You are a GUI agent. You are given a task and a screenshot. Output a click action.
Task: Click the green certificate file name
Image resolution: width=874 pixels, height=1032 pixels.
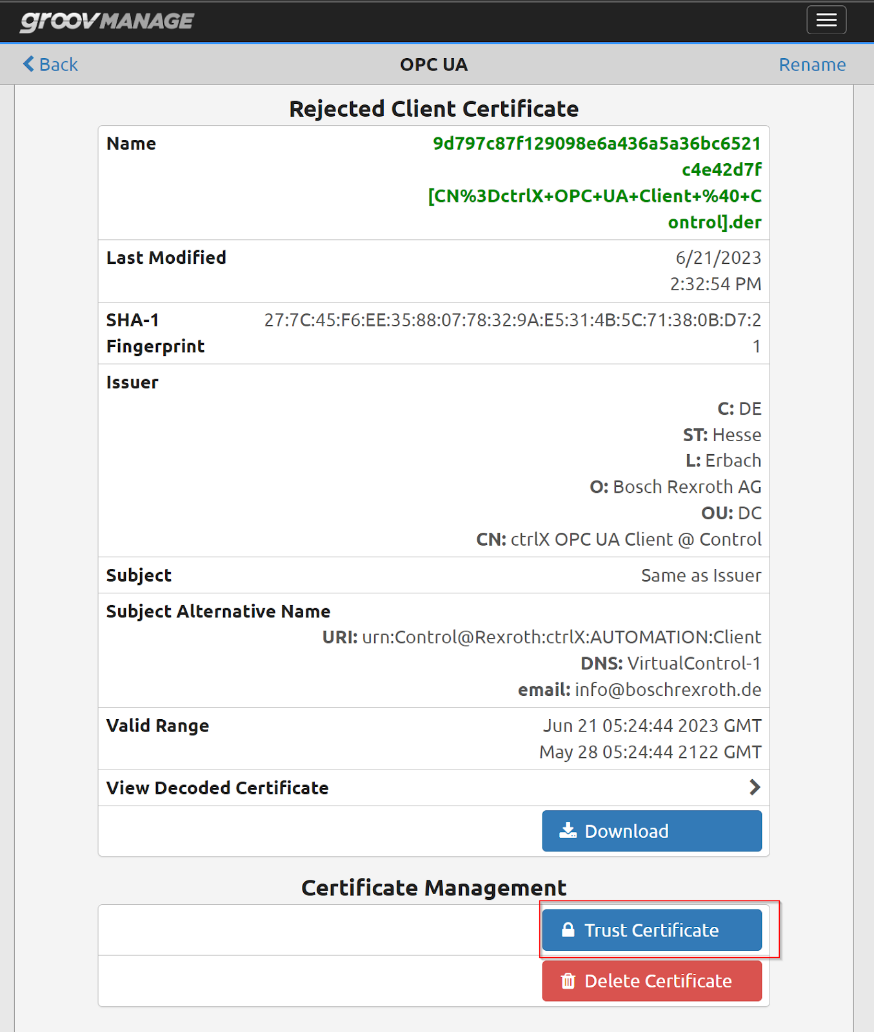point(595,183)
